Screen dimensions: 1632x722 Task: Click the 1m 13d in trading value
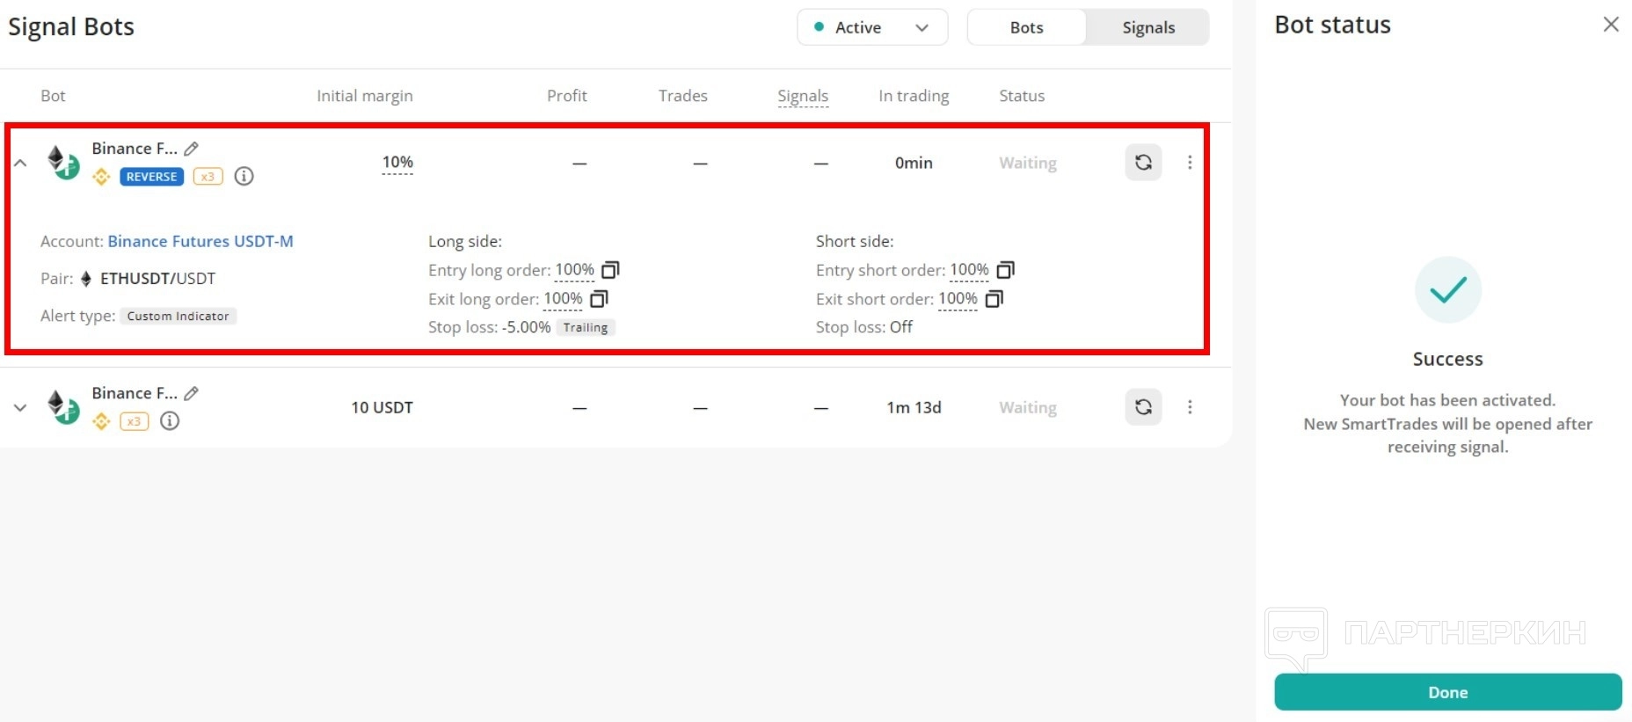pyautogui.click(x=914, y=407)
